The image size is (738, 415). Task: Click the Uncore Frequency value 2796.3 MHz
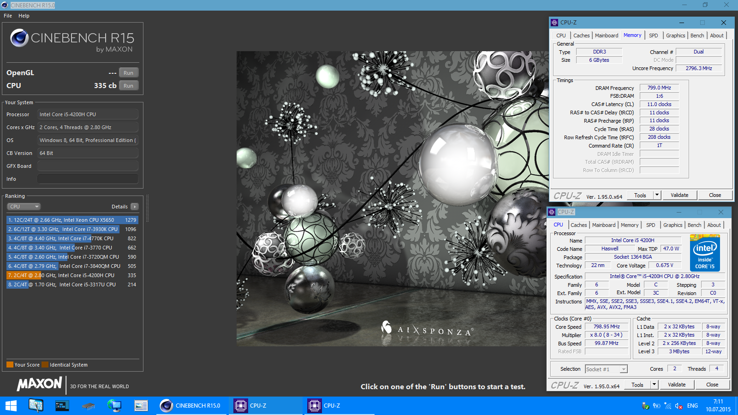click(x=698, y=68)
